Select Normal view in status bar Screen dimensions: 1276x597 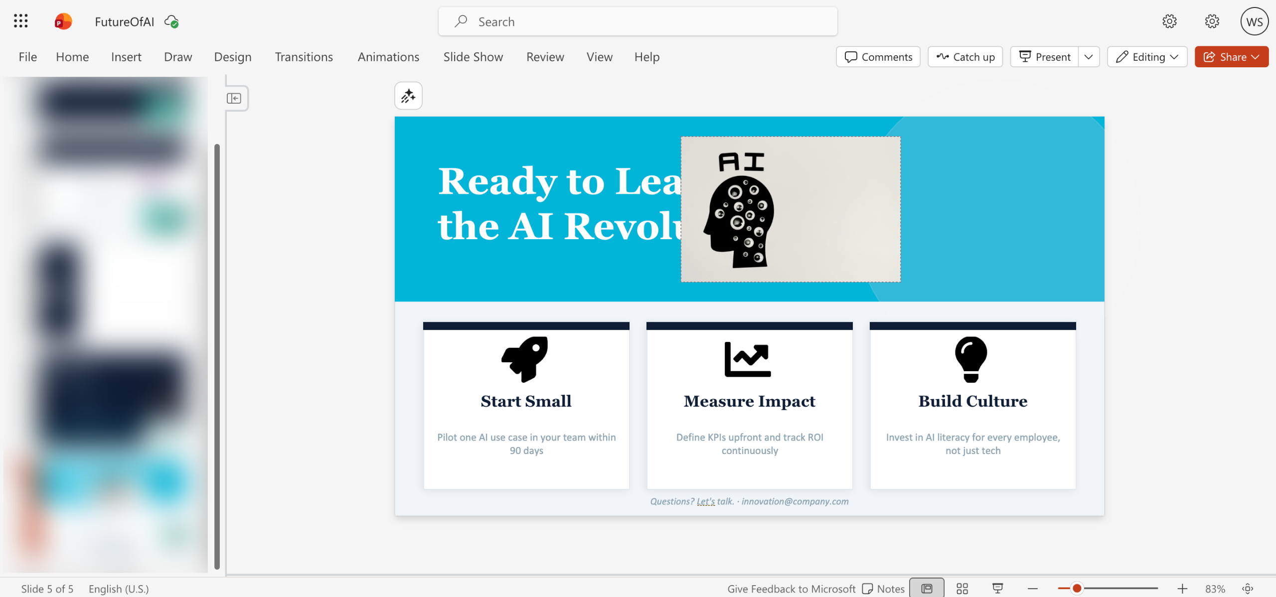pos(927,589)
